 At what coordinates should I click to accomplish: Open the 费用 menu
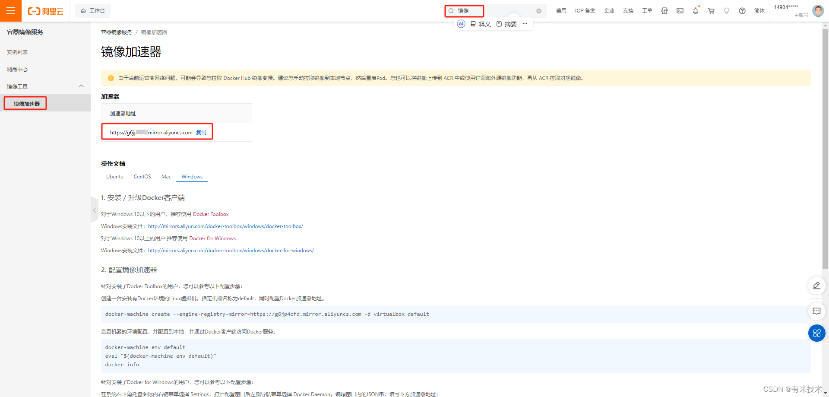pyautogui.click(x=561, y=11)
